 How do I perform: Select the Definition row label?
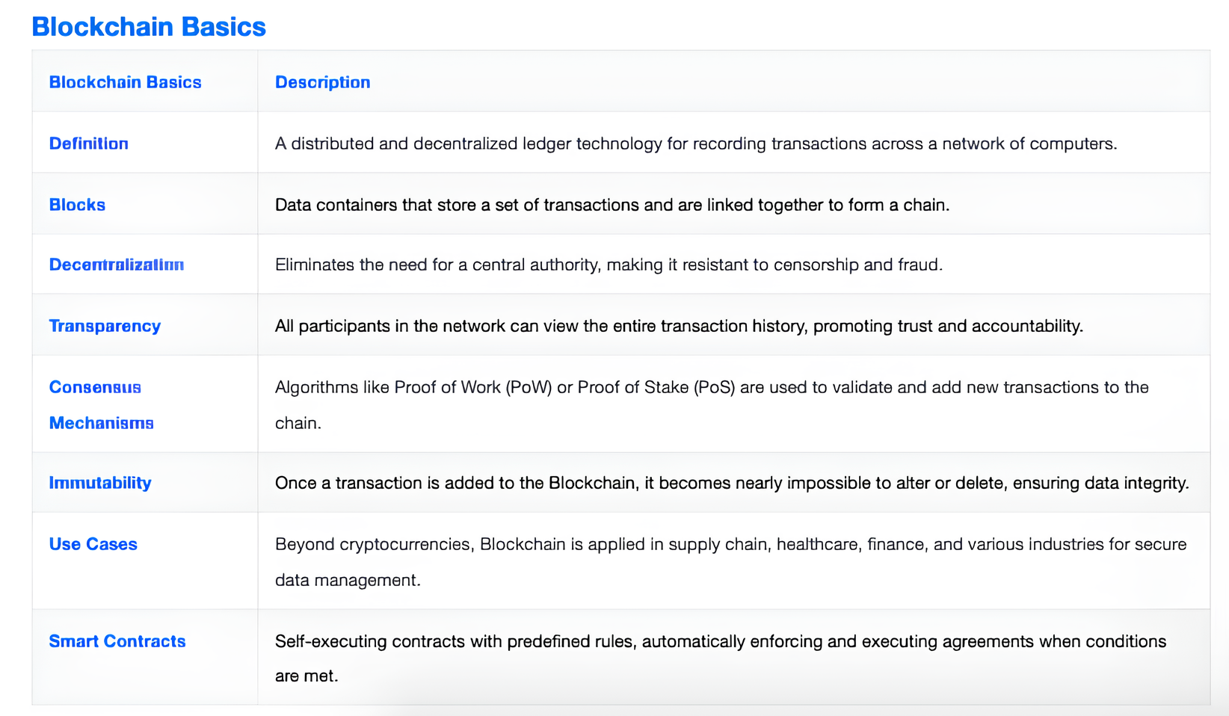pyautogui.click(x=88, y=143)
